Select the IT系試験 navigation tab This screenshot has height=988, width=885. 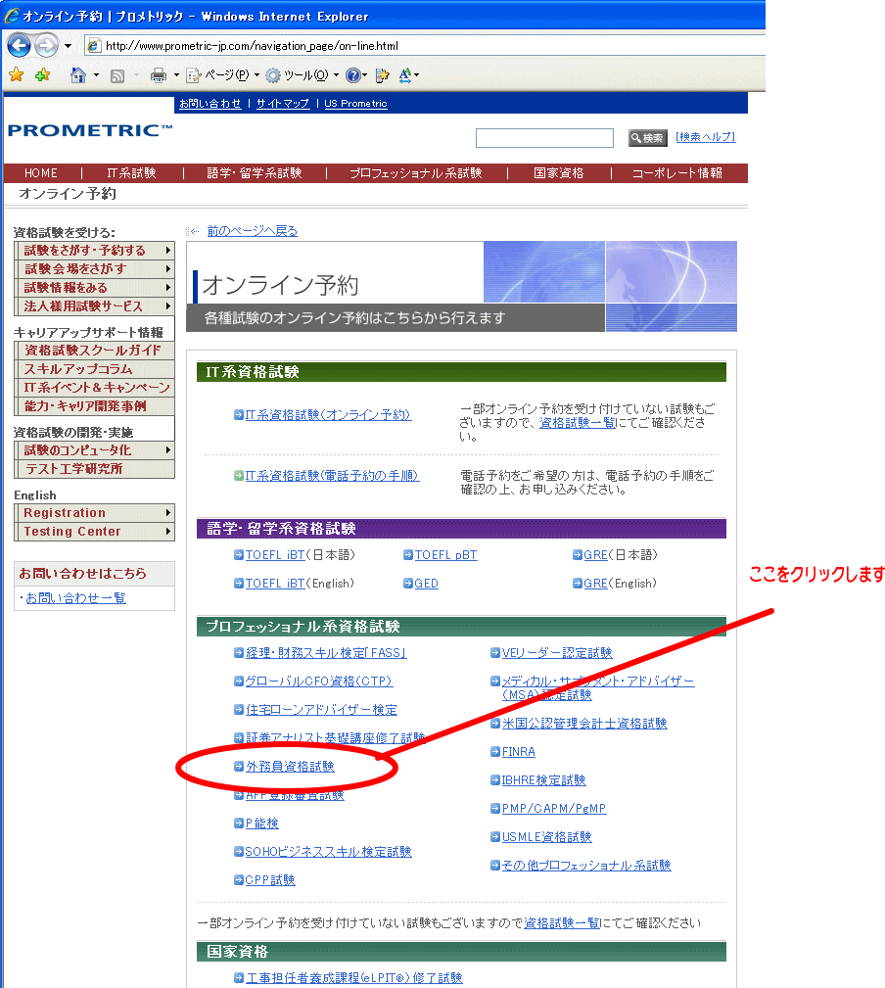[x=131, y=173]
